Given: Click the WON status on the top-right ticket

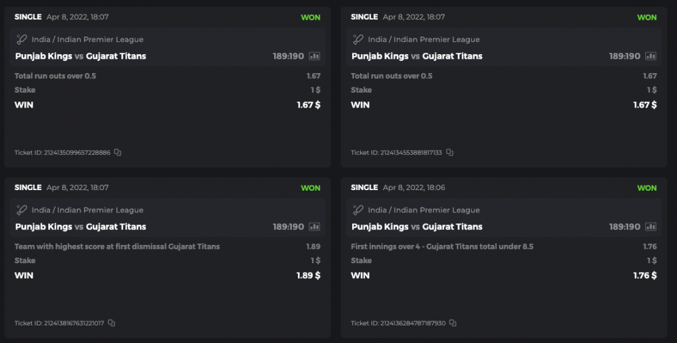Looking at the screenshot, I should pos(647,18).
